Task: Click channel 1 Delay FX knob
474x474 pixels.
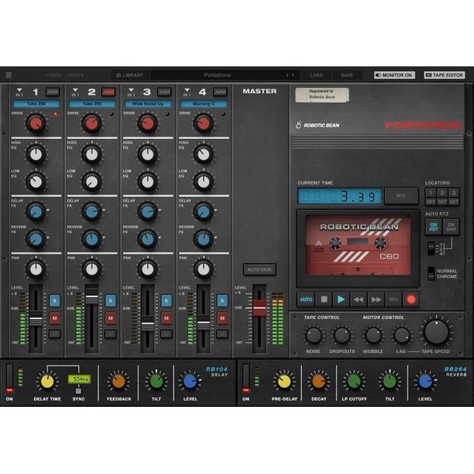Action: pos(36,212)
